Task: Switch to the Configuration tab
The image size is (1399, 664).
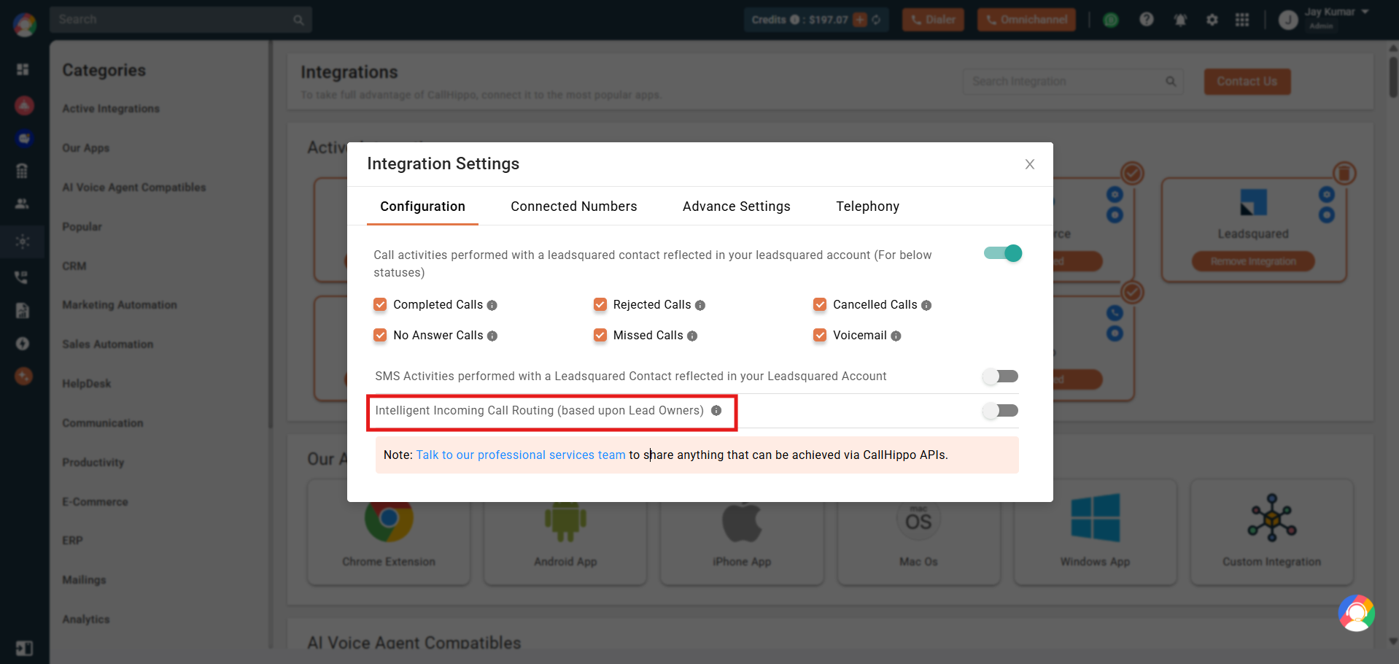Action: click(422, 206)
